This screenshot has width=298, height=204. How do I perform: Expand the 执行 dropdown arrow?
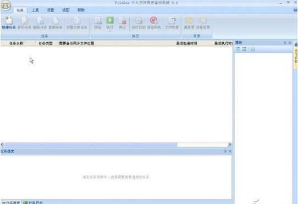tap(110, 31)
